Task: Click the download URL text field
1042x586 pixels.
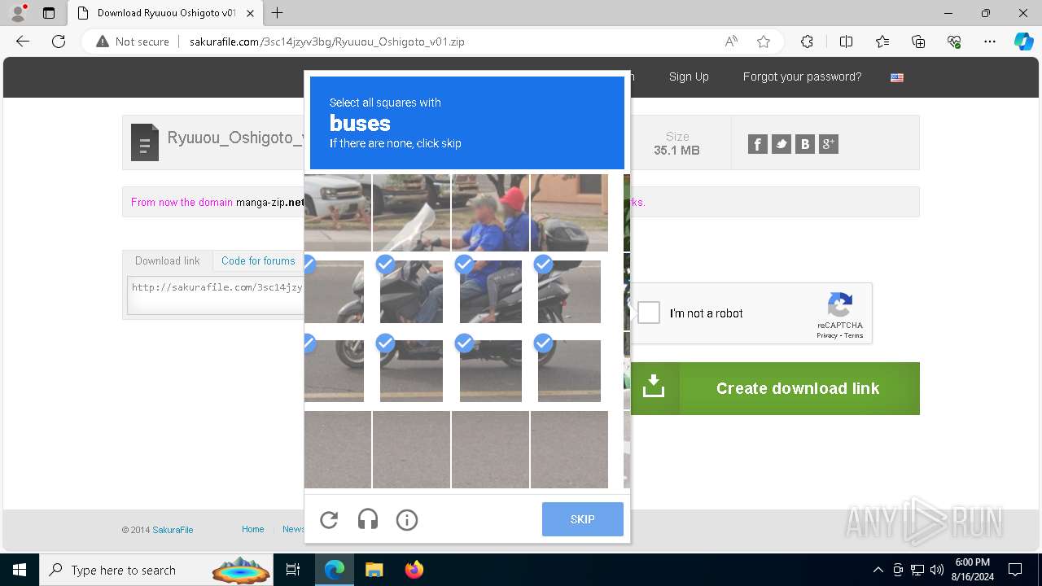Action: 216,295
